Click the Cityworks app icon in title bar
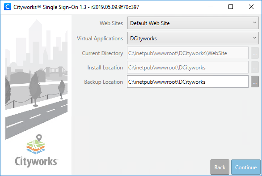 [8, 7]
